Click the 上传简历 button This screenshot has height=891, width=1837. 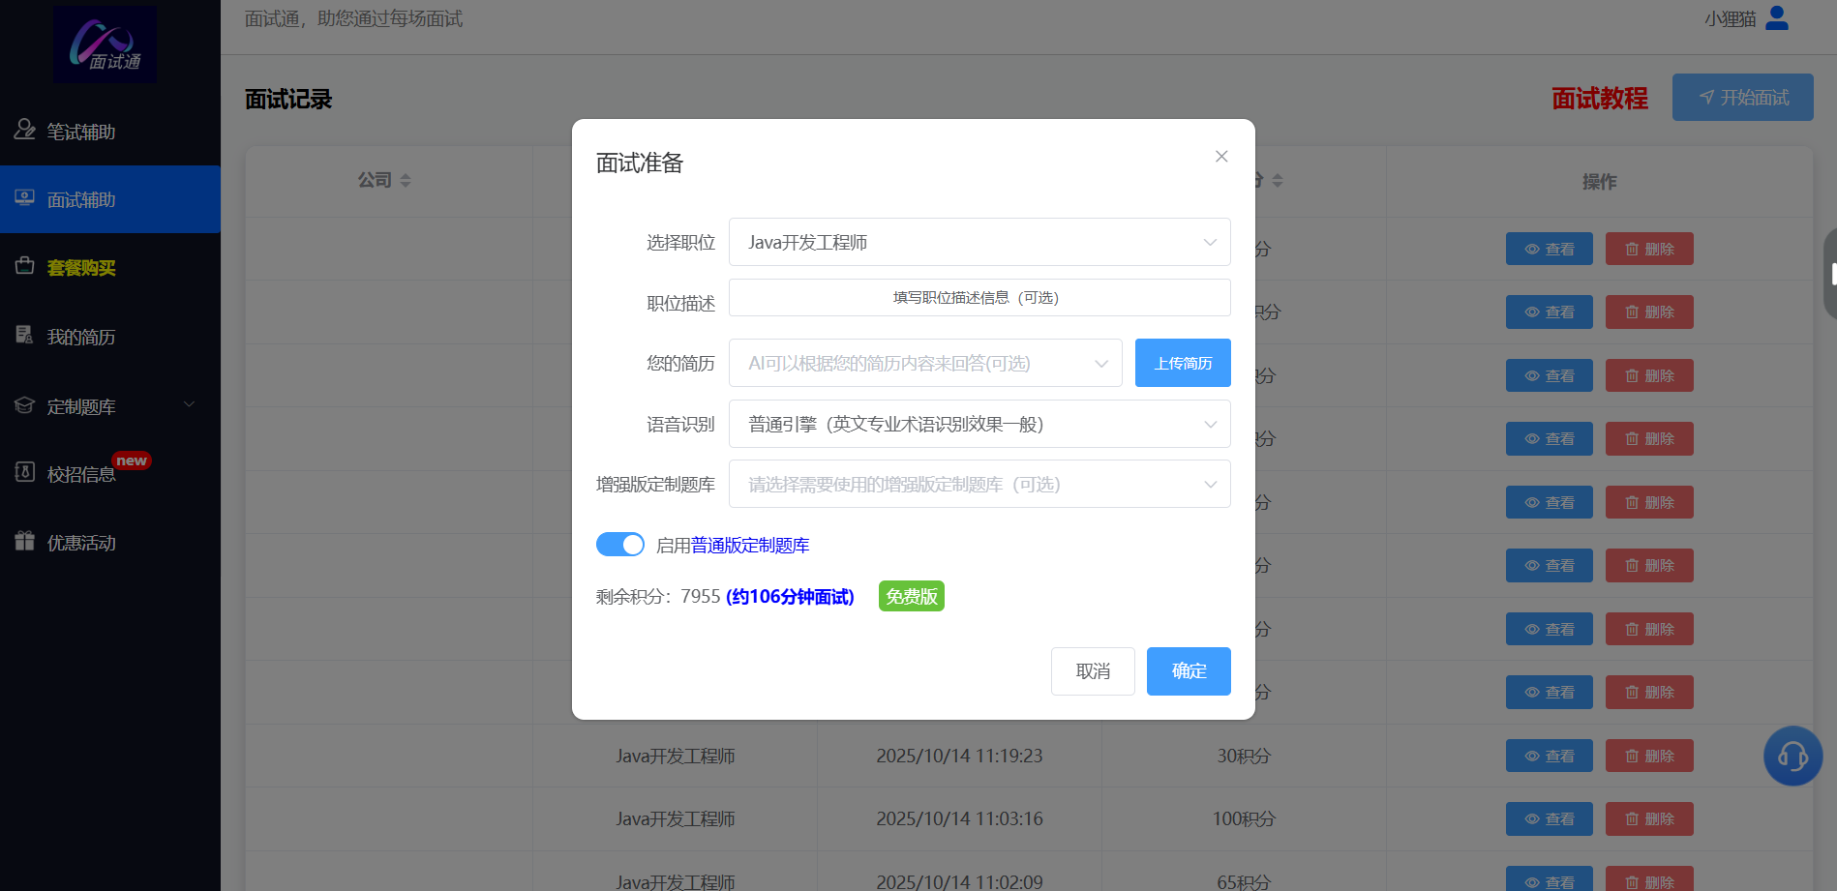pyautogui.click(x=1183, y=363)
